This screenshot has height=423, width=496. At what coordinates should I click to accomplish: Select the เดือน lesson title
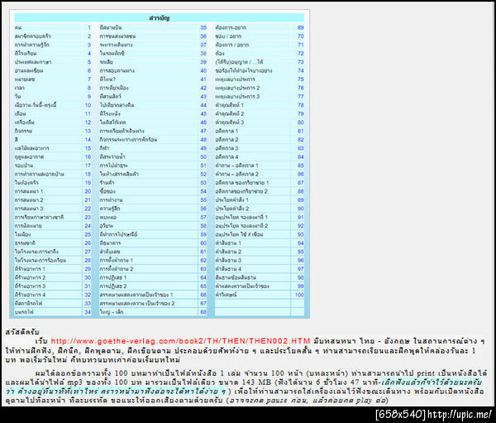20,113
